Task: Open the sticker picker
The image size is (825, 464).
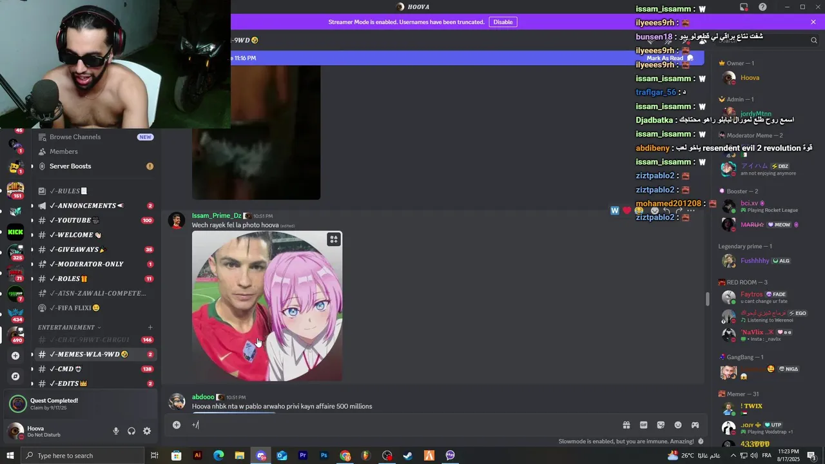Action: tap(661, 425)
